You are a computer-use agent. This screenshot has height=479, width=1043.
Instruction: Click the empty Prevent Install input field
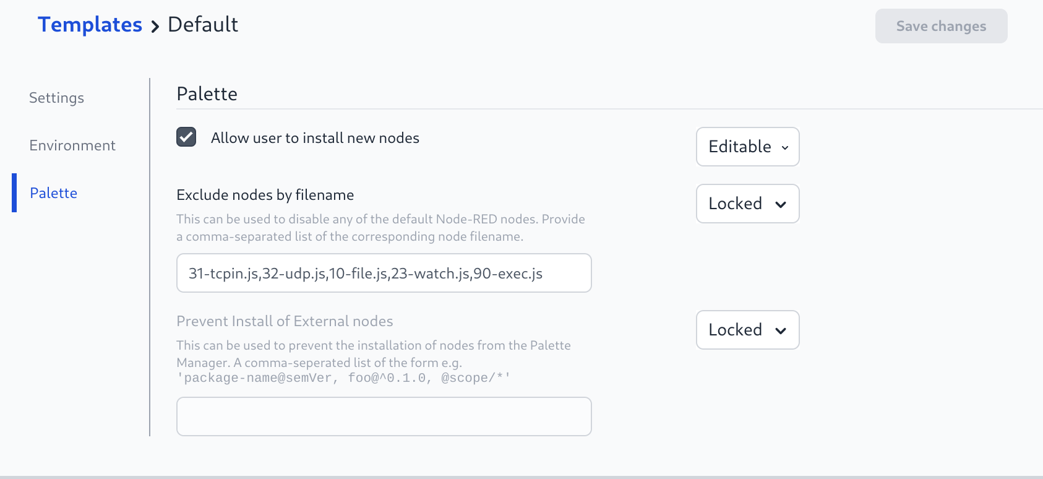384,416
